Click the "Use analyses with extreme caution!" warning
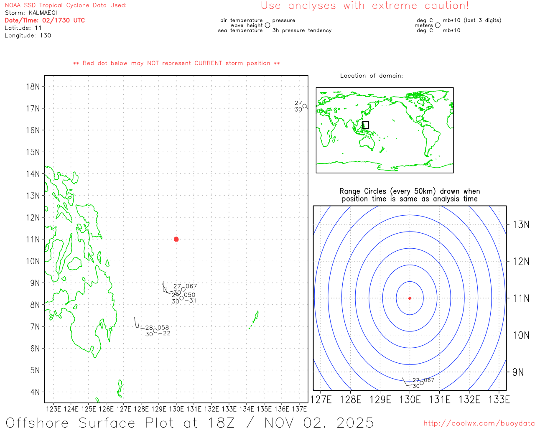Viewport: 535px width, 428px height. pyautogui.click(x=364, y=6)
